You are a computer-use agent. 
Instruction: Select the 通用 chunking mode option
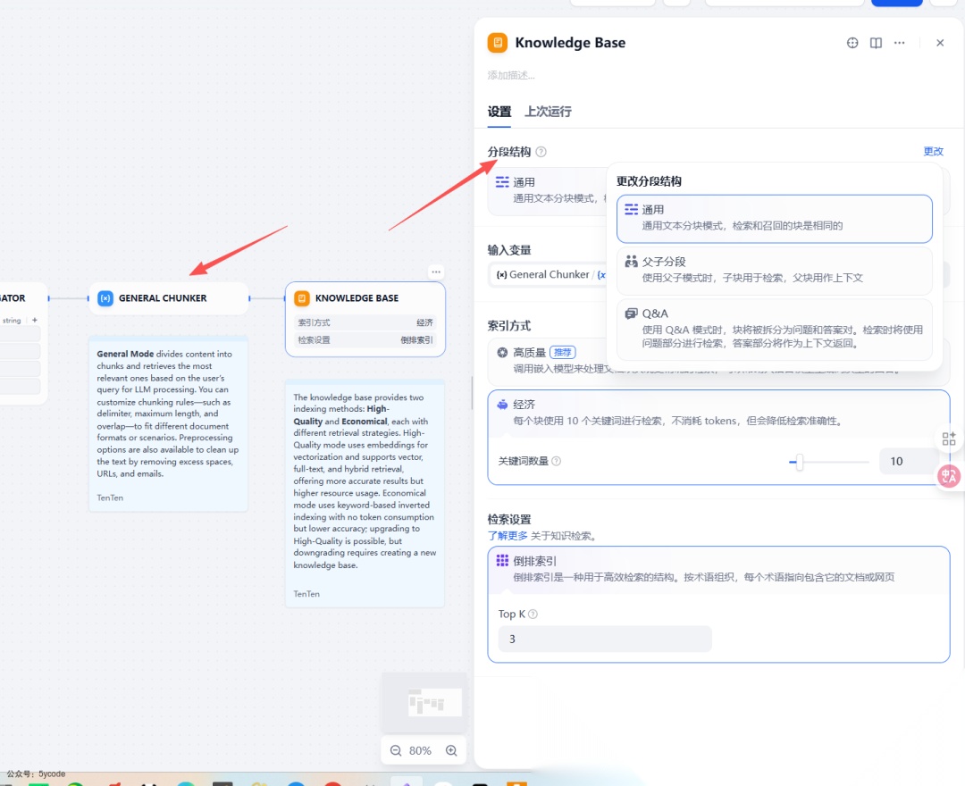click(x=774, y=218)
